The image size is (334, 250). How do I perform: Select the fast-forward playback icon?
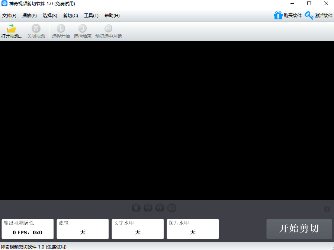click(x=160, y=208)
